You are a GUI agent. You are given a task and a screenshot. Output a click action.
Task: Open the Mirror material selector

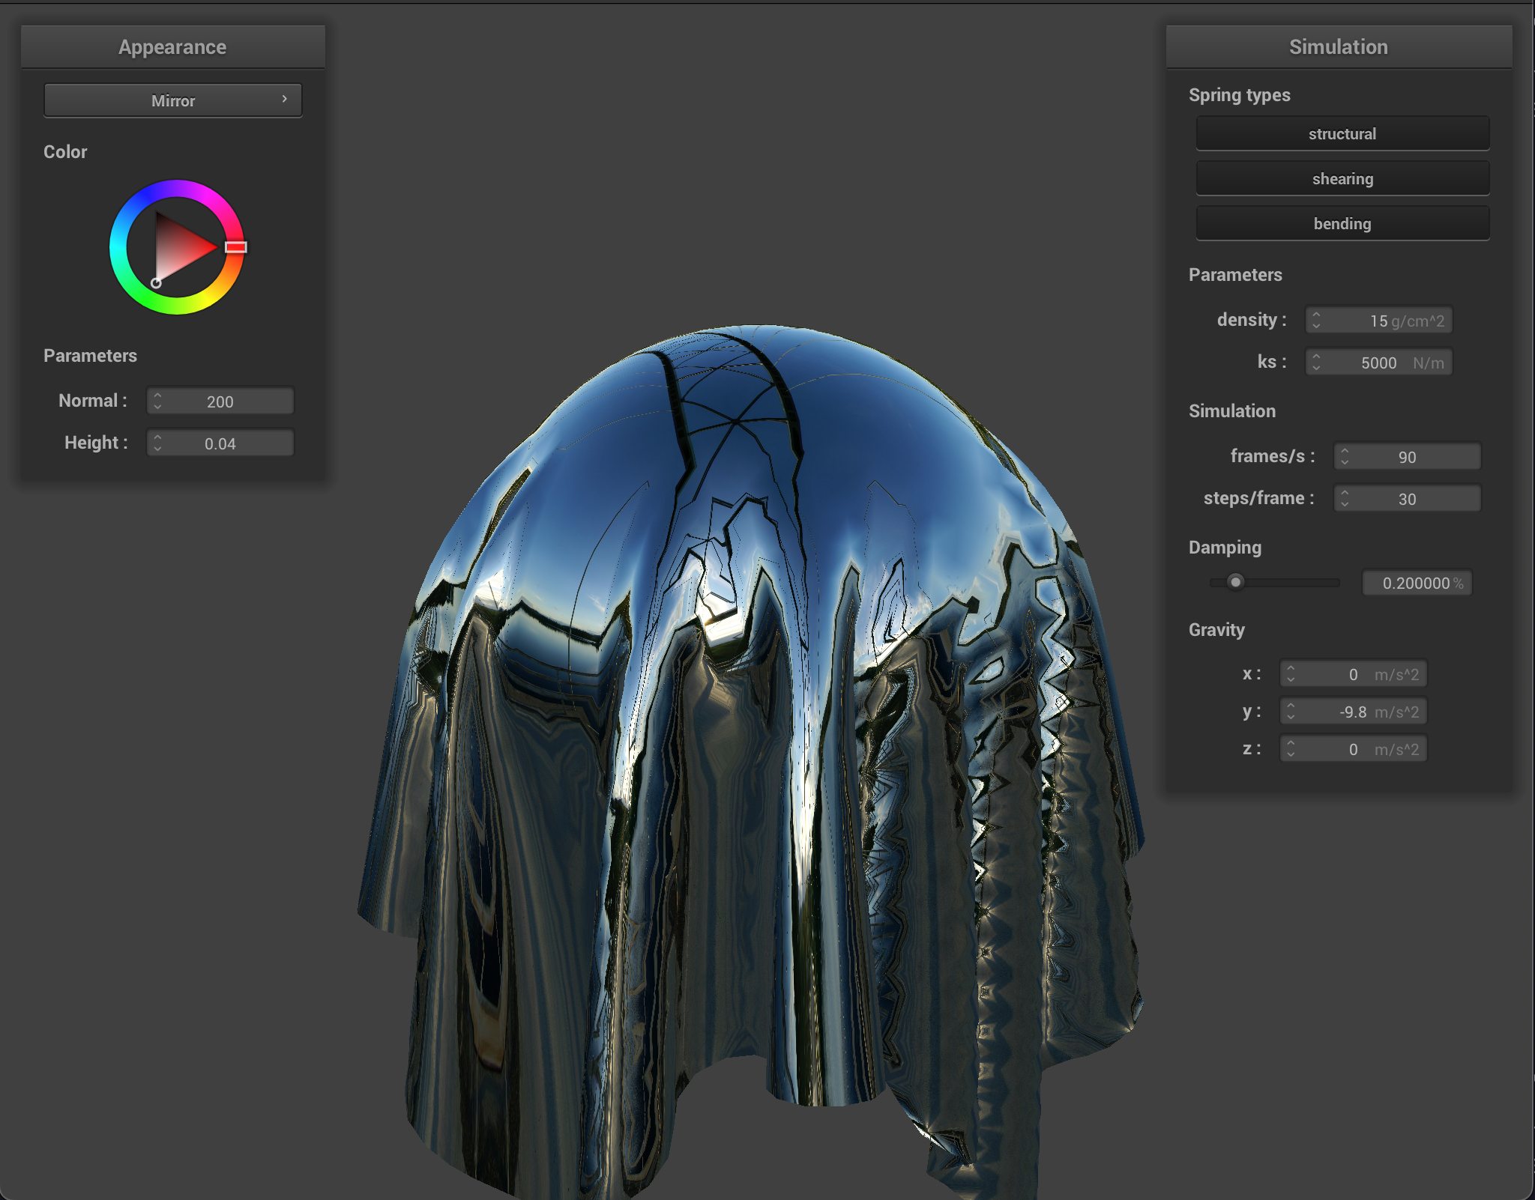tap(172, 100)
